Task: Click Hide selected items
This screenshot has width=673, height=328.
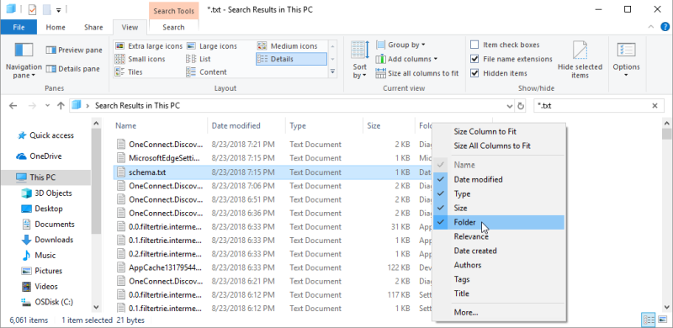Action: pyautogui.click(x=580, y=60)
